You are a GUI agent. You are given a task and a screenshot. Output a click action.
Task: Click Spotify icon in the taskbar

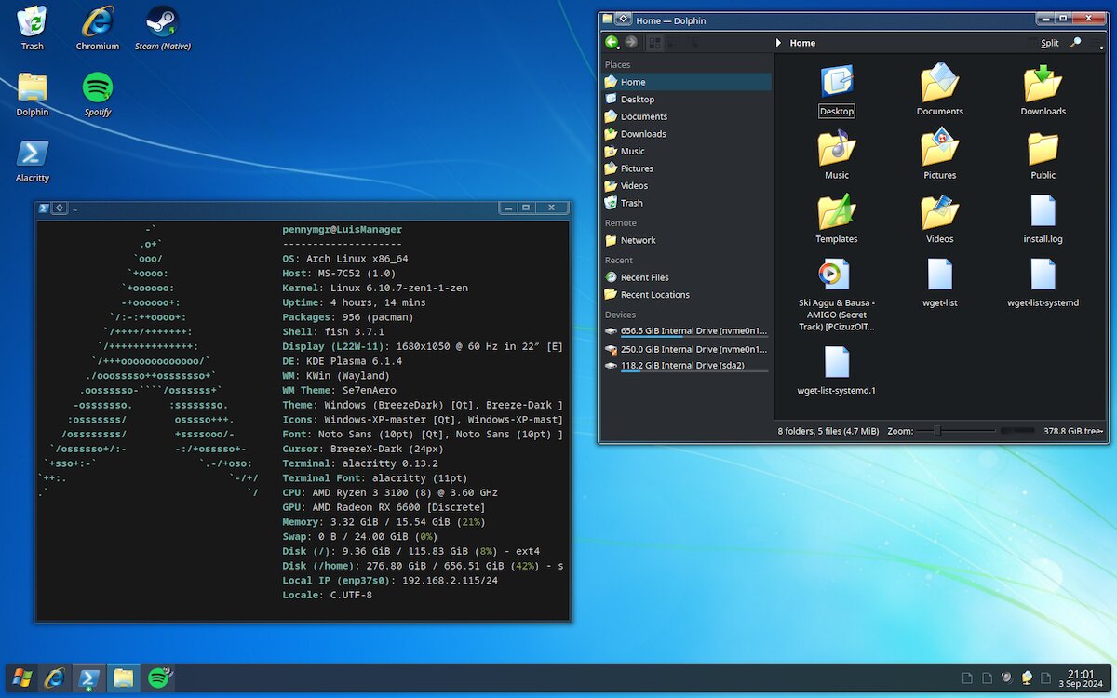(x=158, y=678)
